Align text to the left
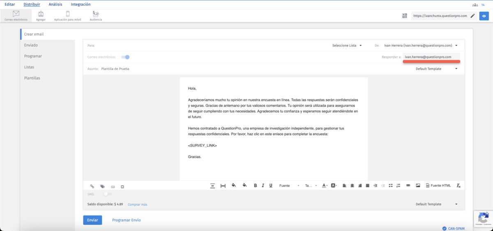Image resolution: width=493 pixels, height=231 pixels. click(x=345, y=186)
